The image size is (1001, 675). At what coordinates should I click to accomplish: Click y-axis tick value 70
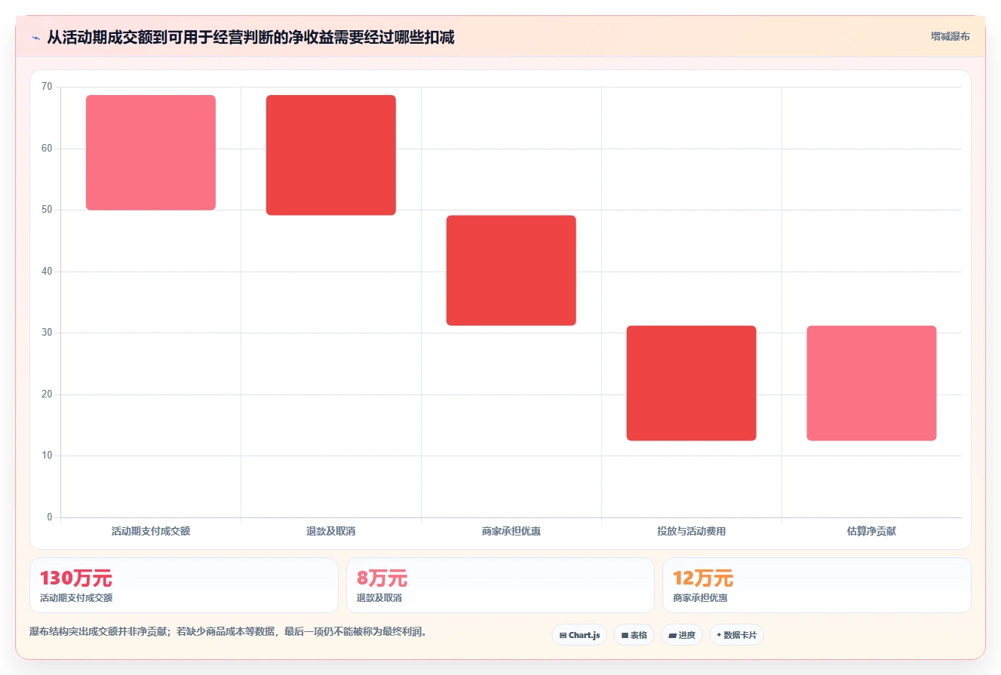(47, 87)
